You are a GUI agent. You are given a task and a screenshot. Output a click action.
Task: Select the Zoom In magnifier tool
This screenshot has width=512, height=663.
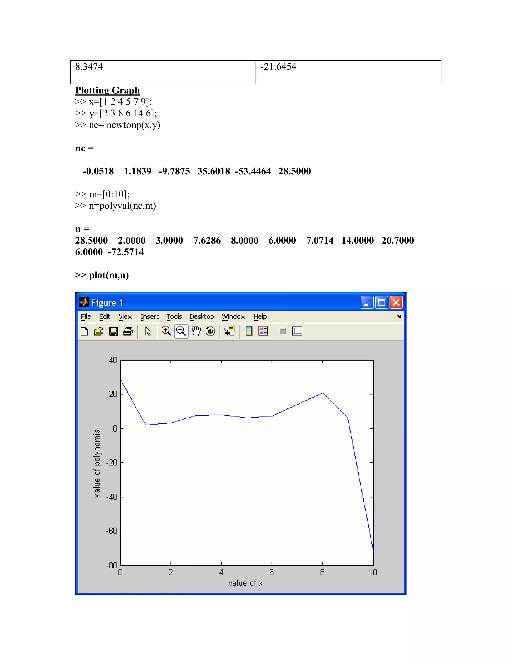(166, 331)
